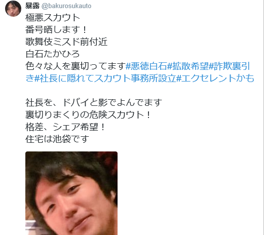Open the #悪徳白石 hashtag
The image size is (264, 235).
pyautogui.click(x=146, y=66)
